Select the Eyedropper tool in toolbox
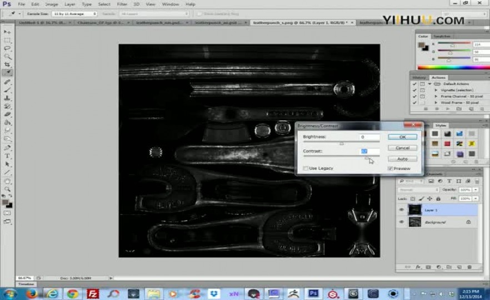This screenshot has width=490, height=300. click(7, 72)
